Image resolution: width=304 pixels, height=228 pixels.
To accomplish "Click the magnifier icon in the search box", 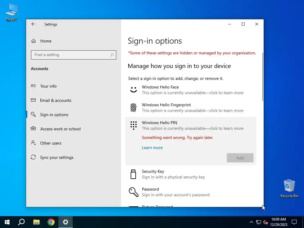I will tap(112, 55).
